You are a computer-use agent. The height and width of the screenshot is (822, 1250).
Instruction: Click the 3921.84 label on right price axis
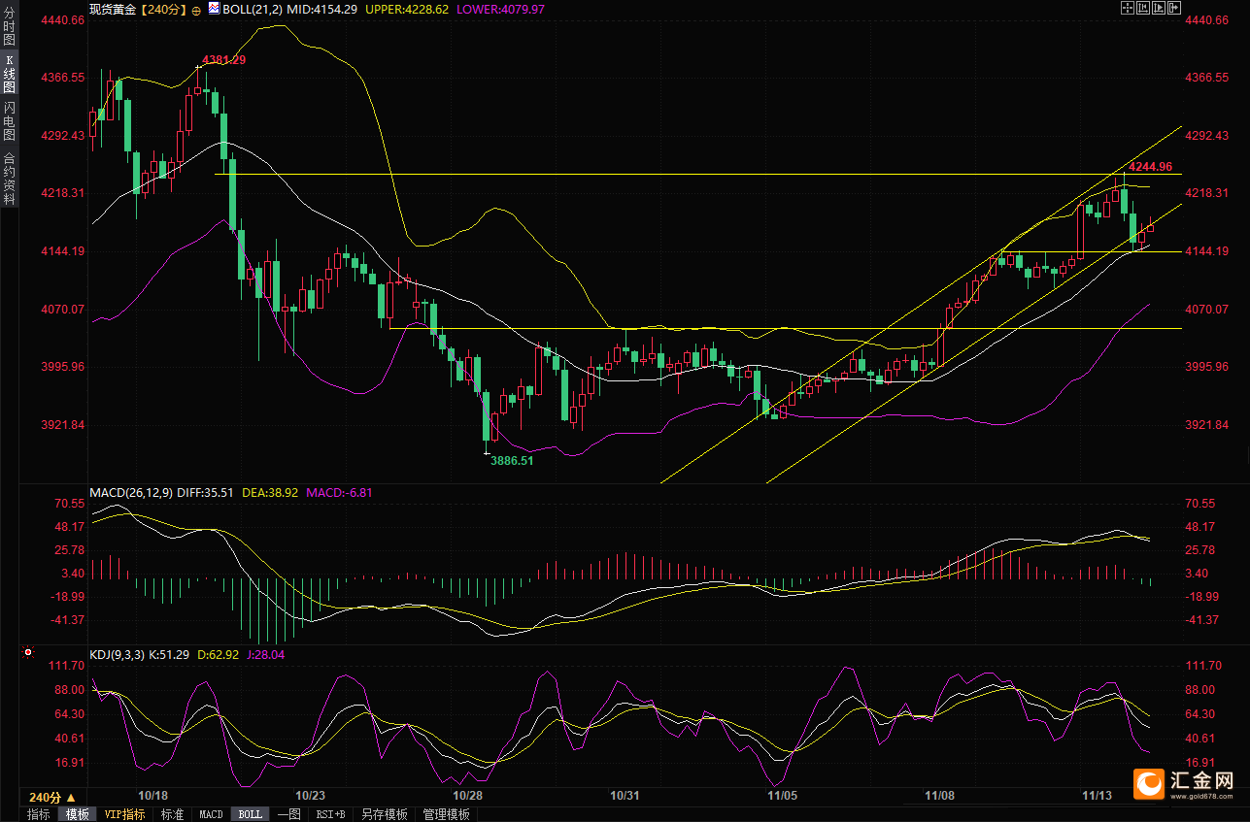pyautogui.click(x=1209, y=425)
